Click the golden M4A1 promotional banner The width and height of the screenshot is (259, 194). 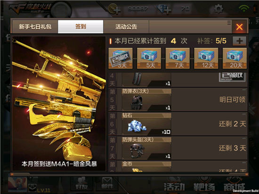click(59, 104)
